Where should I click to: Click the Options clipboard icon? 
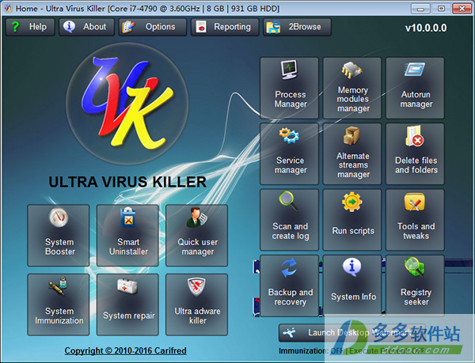tap(128, 27)
